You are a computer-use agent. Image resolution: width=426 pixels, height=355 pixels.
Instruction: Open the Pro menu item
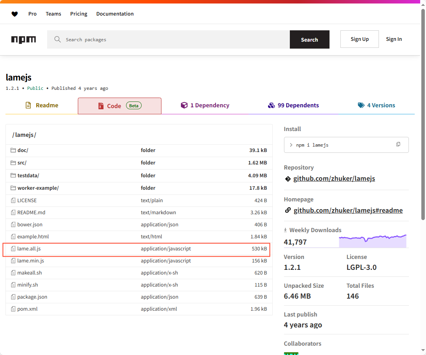tap(32, 14)
